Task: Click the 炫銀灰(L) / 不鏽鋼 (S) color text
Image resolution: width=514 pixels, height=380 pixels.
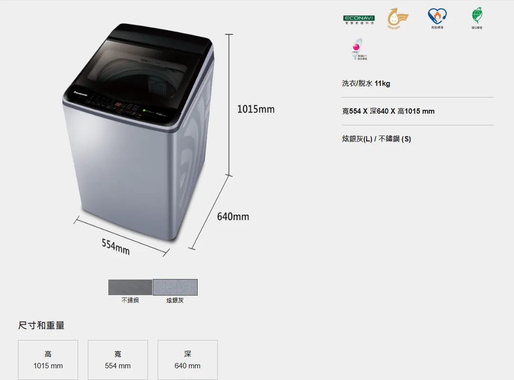Action: (x=376, y=139)
